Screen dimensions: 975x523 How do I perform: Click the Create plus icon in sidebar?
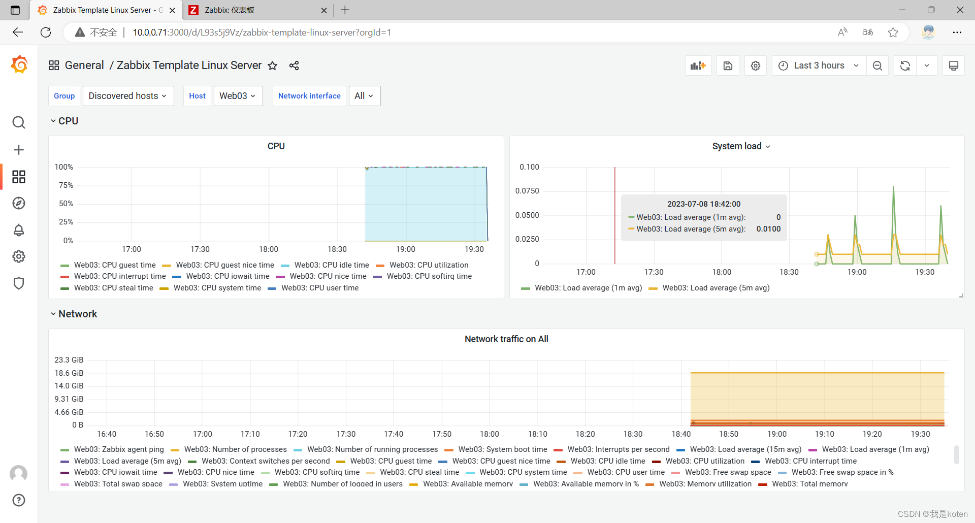pyautogui.click(x=19, y=150)
